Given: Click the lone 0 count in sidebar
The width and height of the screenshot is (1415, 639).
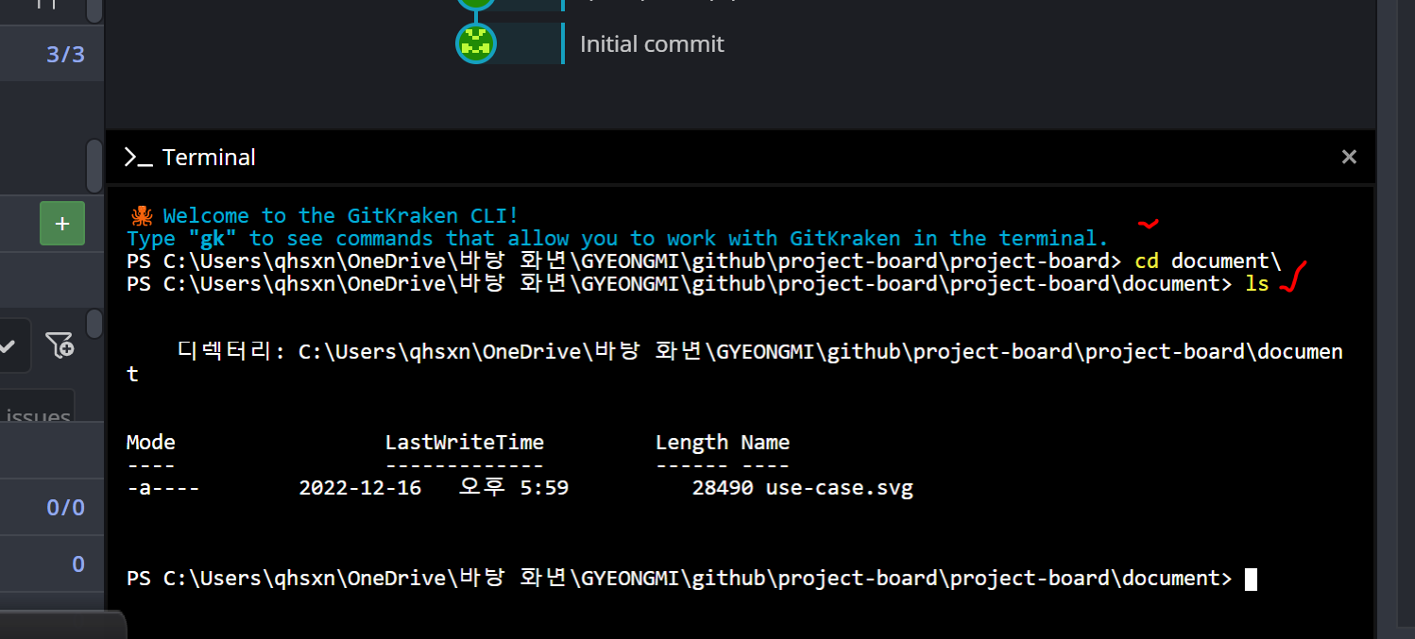Looking at the screenshot, I should click(x=78, y=564).
